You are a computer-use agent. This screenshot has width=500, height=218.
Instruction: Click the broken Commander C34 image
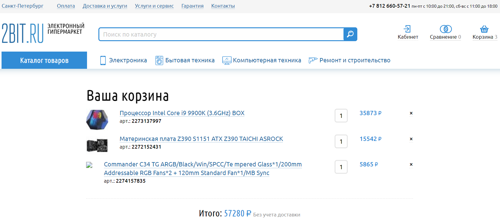[x=89, y=165]
